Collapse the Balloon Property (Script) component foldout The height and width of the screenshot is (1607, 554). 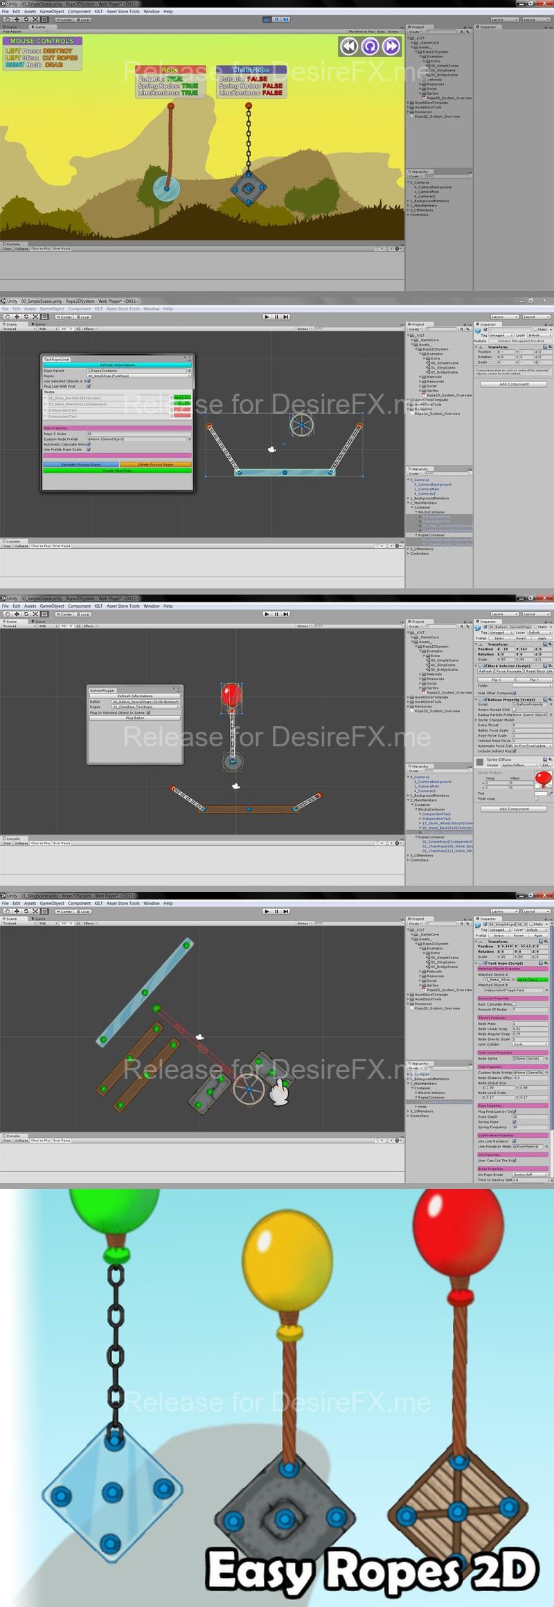click(x=476, y=700)
